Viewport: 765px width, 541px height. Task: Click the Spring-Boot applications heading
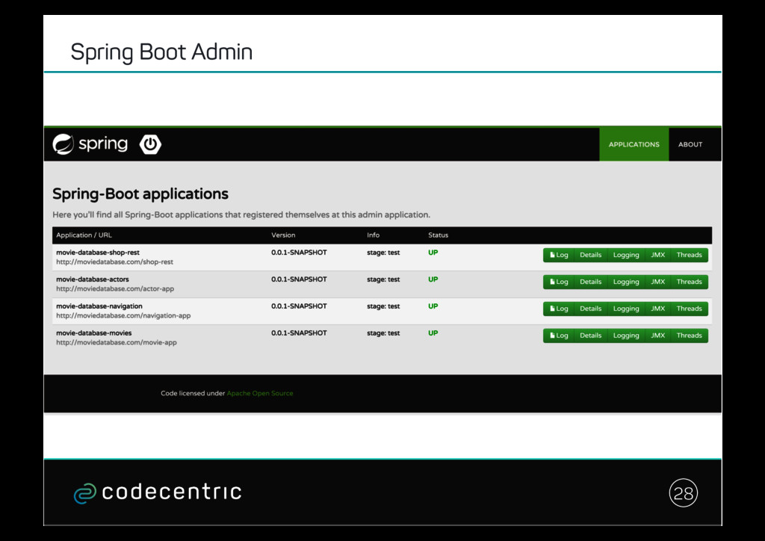click(x=140, y=194)
